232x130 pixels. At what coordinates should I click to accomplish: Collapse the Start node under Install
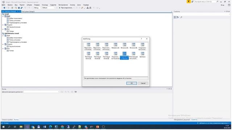click(3, 16)
